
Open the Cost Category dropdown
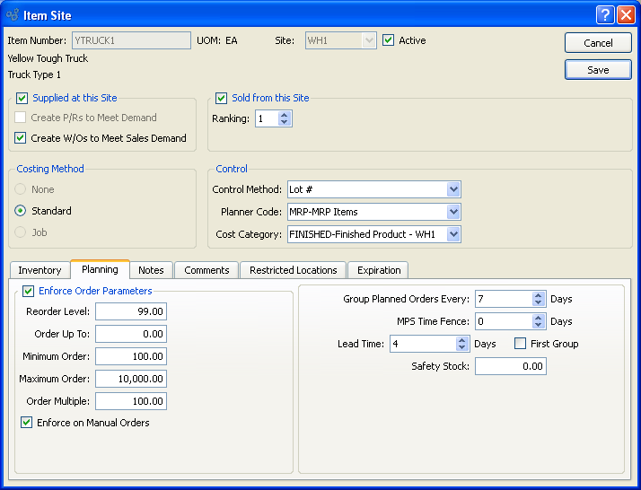click(453, 234)
